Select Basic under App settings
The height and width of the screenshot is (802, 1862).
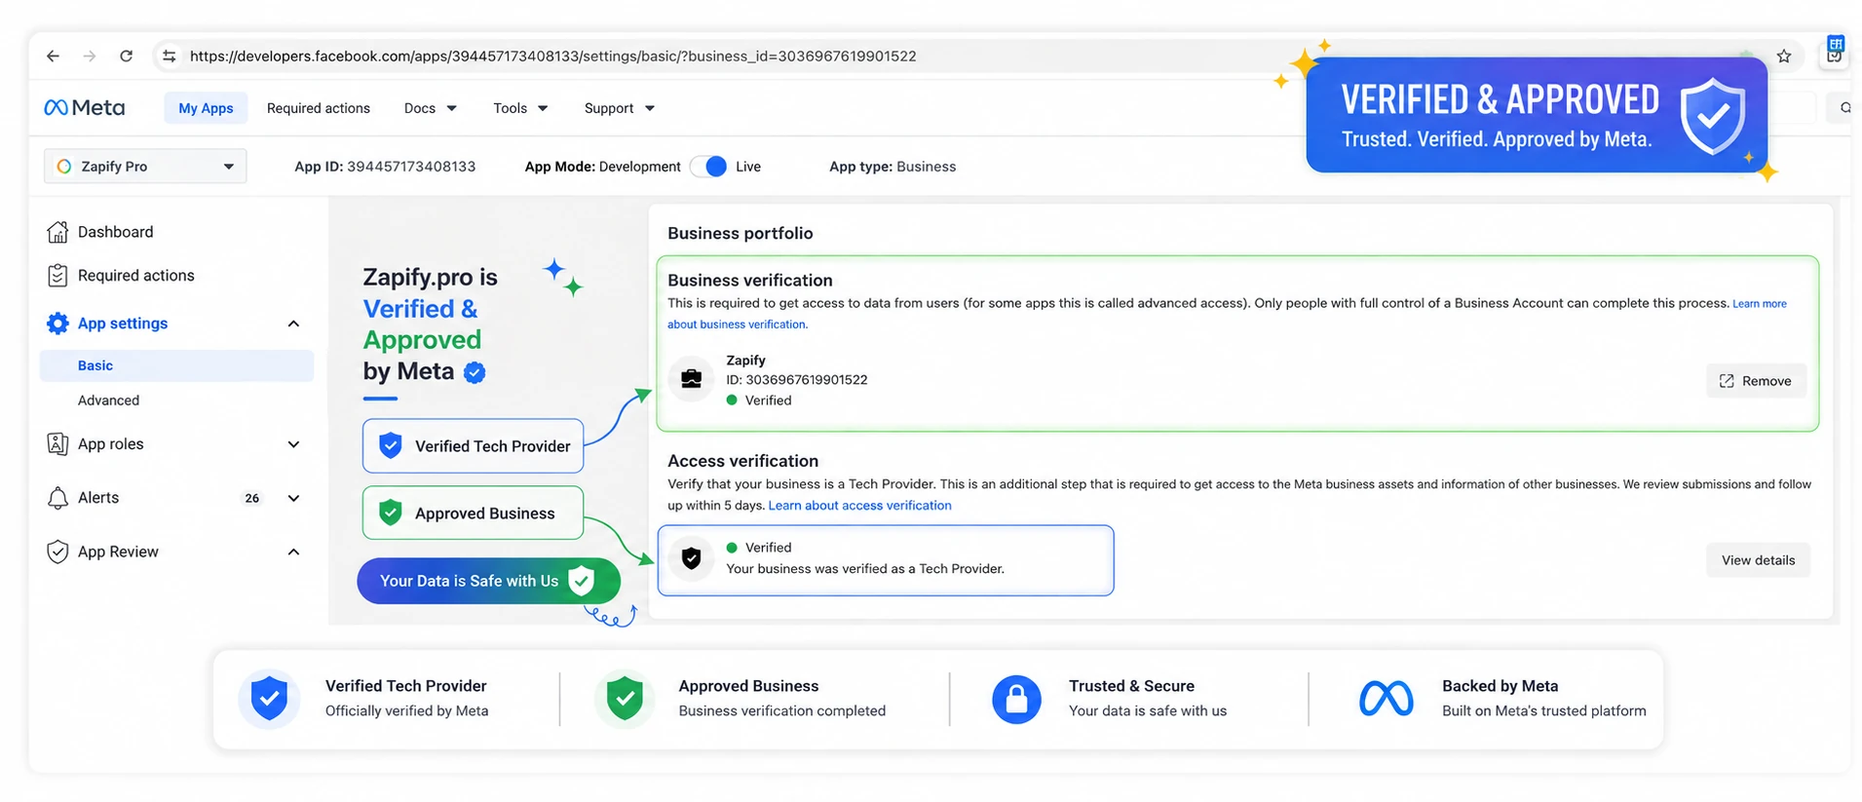(176, 365)
